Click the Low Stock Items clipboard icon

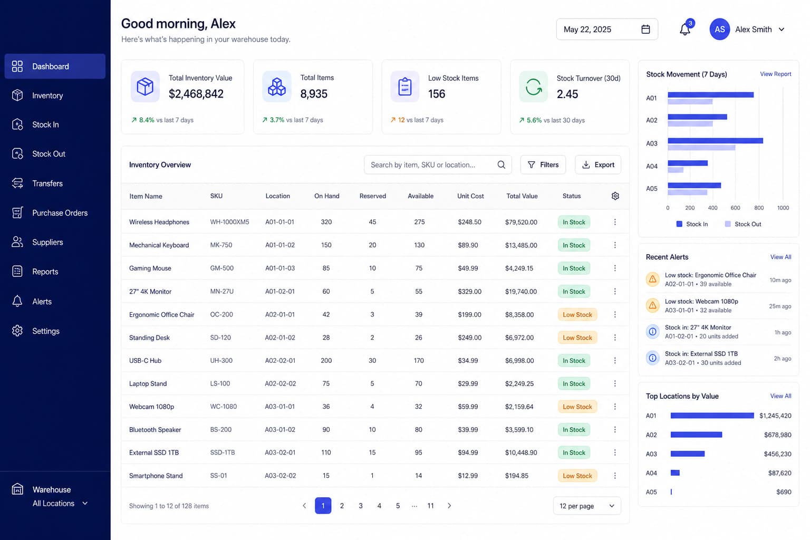click(405, 86)
